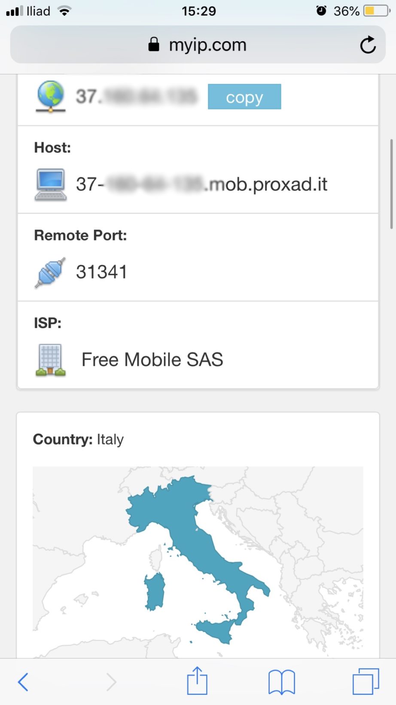Tap the globe icon next to IP

[51, 96]
